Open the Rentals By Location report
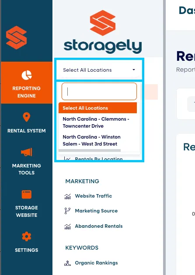Screen dimensions: 195x275 pos(99,159)
